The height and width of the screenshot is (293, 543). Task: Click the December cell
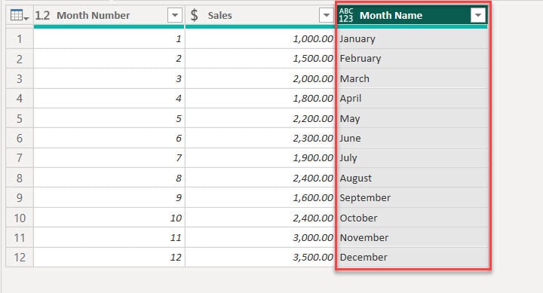point(412,258)
